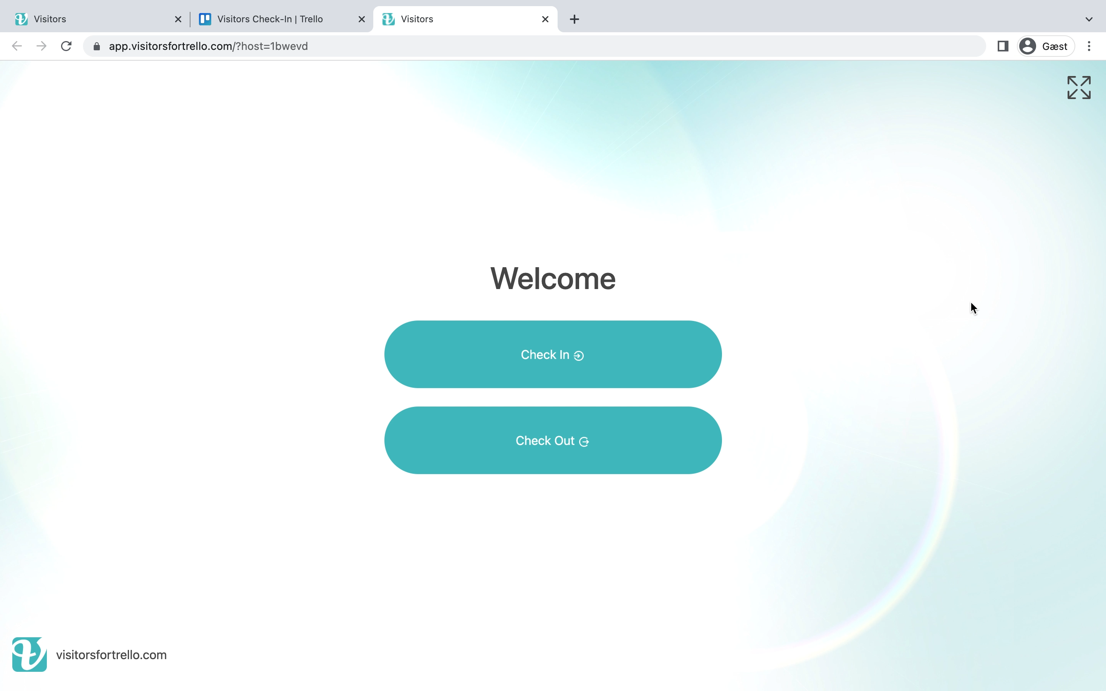Go back to the previous page
1106x691 pixels.
click(17, 46)
